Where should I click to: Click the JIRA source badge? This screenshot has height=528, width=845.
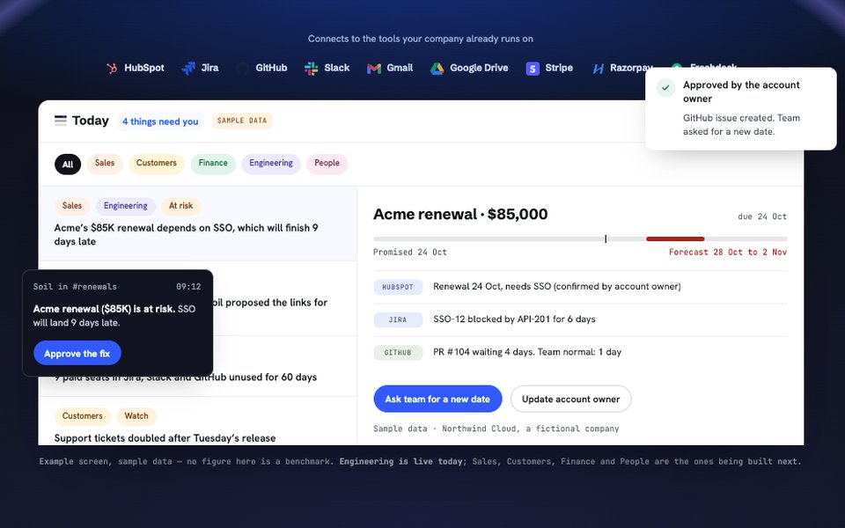click(398, 320)
